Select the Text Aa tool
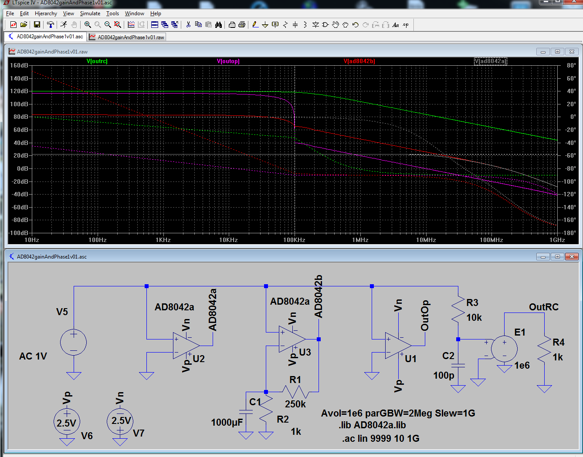Screen dimensions: 583x457 [x=396, y=25]
